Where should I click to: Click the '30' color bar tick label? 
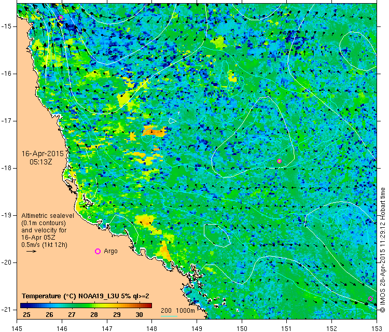pyautogui.click(x=139, y=315)
